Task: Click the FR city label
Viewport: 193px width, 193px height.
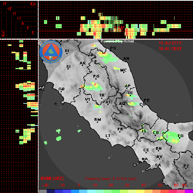Action: [120, 129]
